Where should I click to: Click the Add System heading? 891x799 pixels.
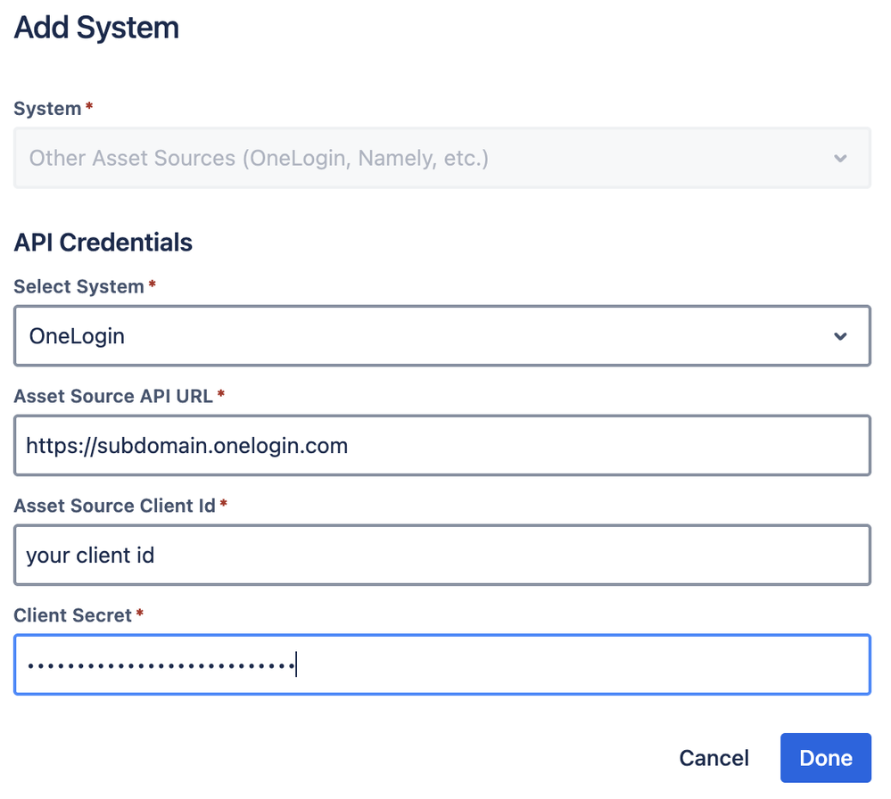click(96, 28)
